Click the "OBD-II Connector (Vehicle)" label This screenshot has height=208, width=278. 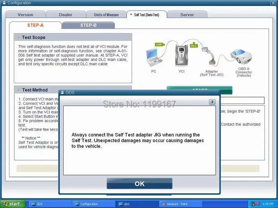[x=244, y=72]
